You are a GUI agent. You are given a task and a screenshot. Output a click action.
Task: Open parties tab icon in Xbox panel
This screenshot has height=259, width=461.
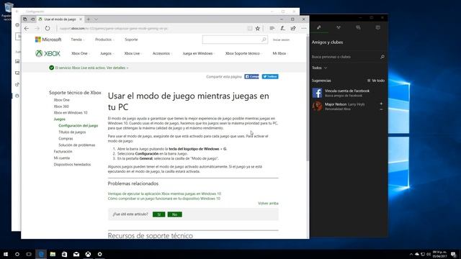point(339,27)
